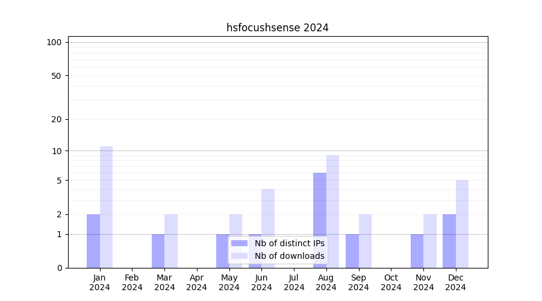Click the December downloads bar
542x301 pixels.
tap(462, 224)
